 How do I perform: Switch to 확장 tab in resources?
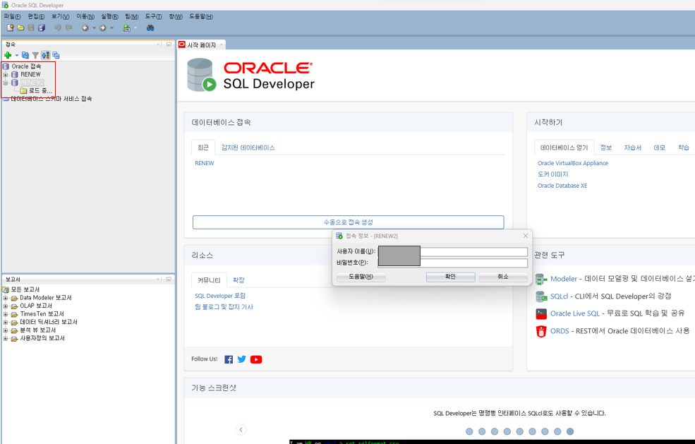[x=238, y=280]
